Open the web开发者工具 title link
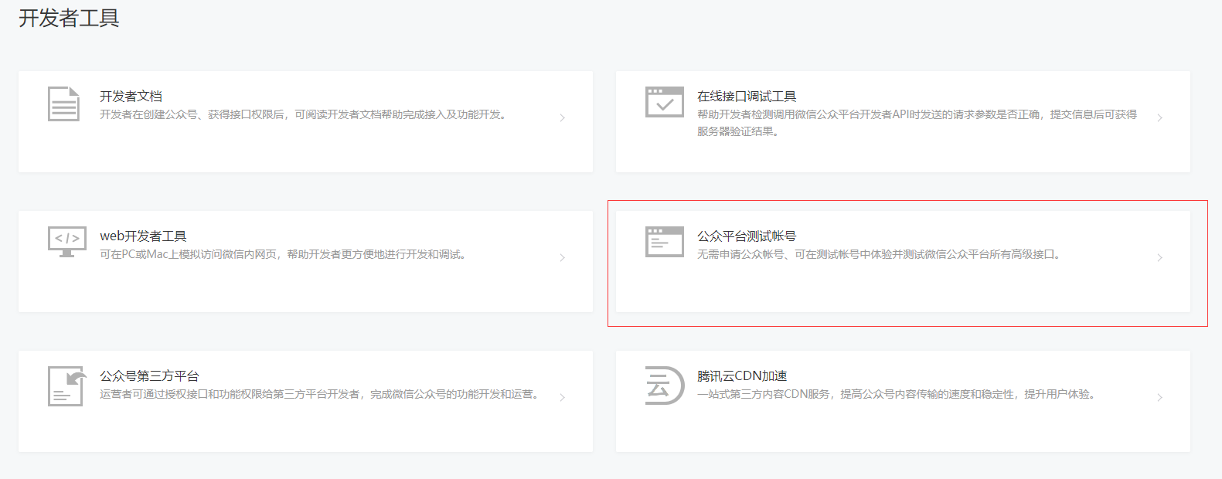 [143, 236]
